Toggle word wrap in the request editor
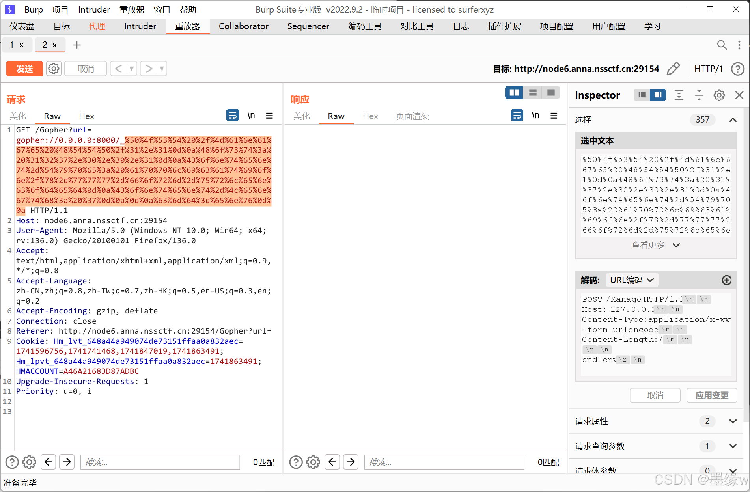 pyautogui.click(x=233, y=116)
